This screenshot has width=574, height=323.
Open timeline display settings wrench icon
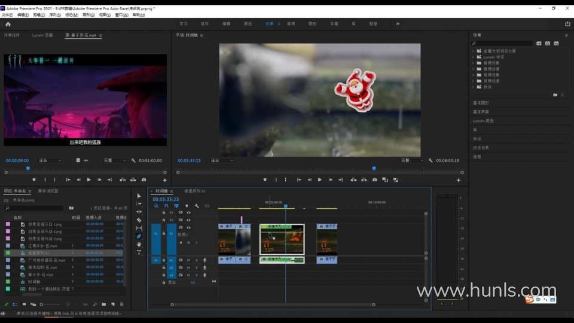click(x=197, y=206)
